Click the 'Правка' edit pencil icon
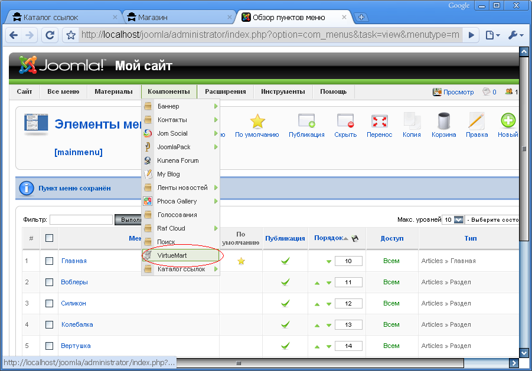Screen dimensions: 532x371 coord(476,122)
